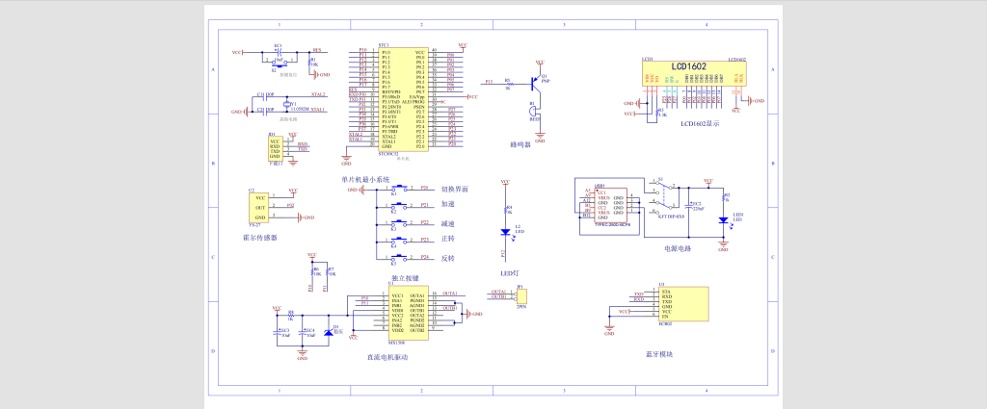The image size is (987, 409).
Task: Click the blue LED L2 symbol
Action: click(x=504, y=231)
